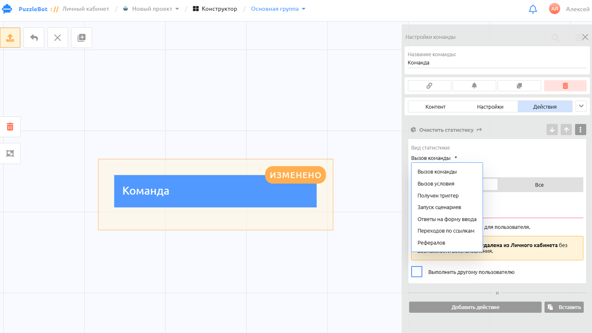
Task: Open three-dot action options menu
Action: (580, 130)
